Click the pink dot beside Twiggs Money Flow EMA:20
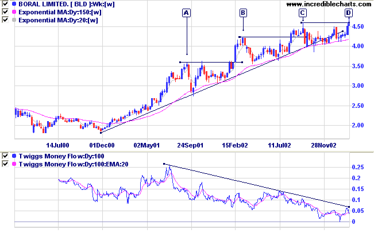374x233 pixels. 14,164
